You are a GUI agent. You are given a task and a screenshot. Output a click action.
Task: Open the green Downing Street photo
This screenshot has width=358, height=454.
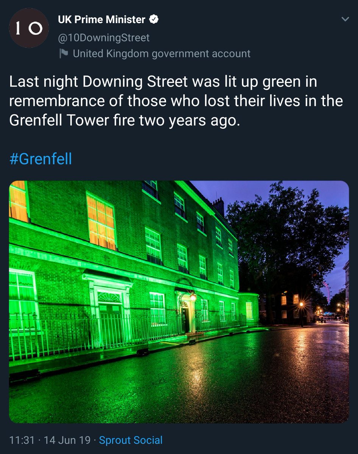[x=179, y=302]
